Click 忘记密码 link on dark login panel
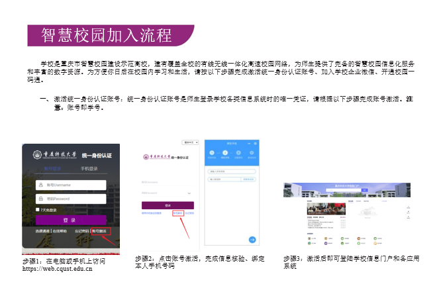This screenshot has height=296, width=441. (81, 231)
